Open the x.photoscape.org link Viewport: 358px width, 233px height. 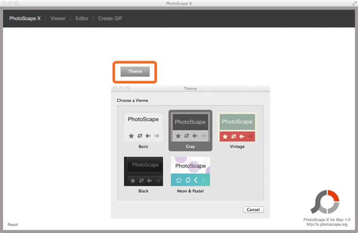(327, 225)
